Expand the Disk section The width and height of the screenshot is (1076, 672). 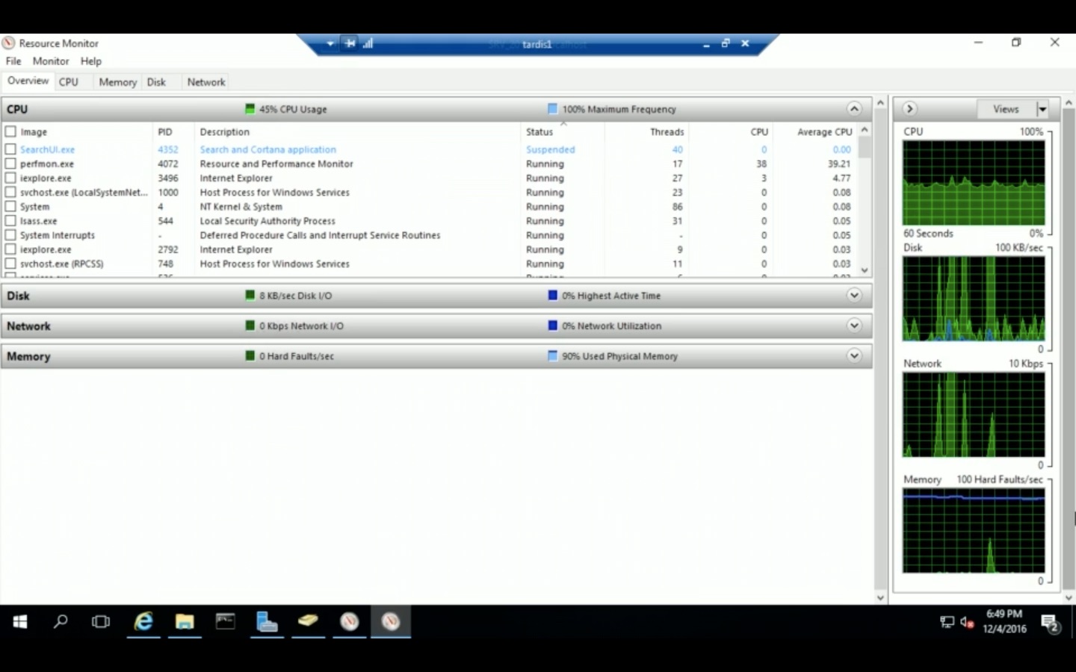(x=854, y=296)
